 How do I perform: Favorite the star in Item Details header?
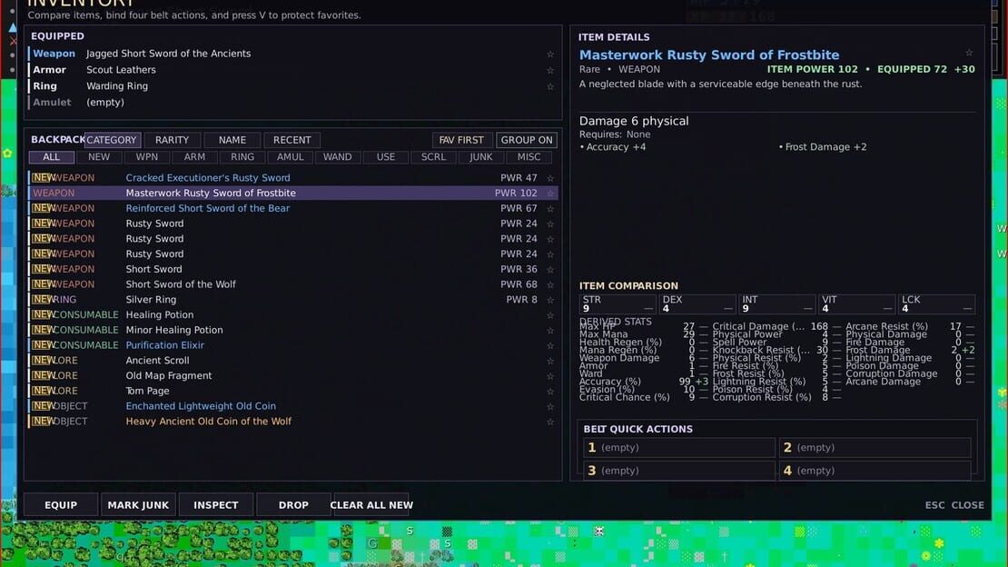(969, 53)
